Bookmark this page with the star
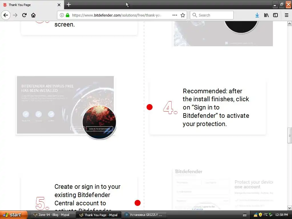The image size is (292, 219). click(183, 15)
